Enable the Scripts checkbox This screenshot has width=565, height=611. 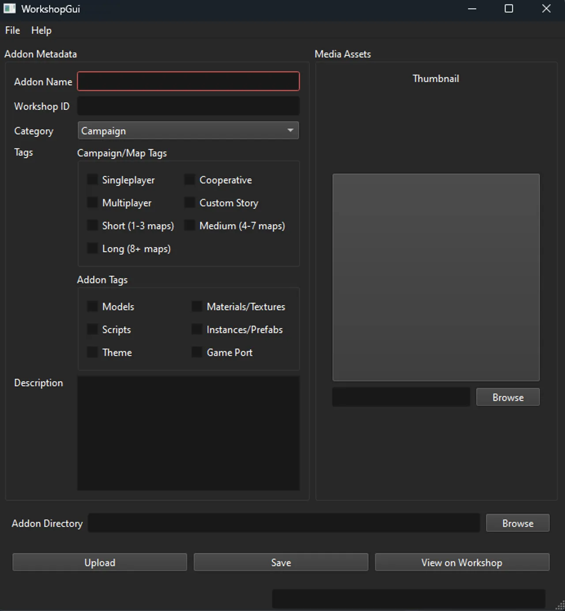click(92, 329)
